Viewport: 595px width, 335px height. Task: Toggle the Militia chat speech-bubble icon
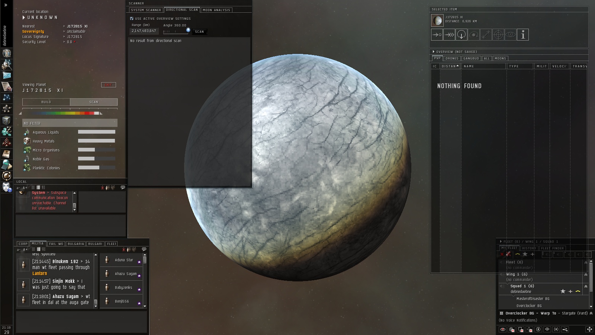(x=144, y=249)
